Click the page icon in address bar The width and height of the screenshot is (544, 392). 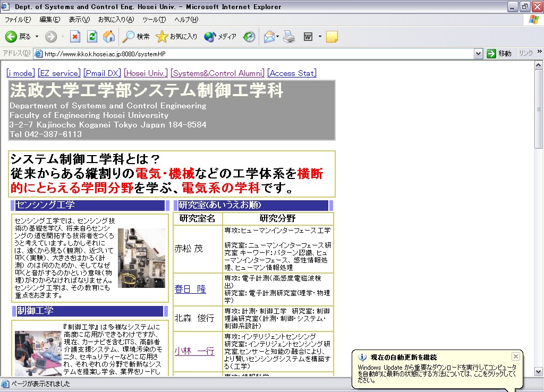38,54
